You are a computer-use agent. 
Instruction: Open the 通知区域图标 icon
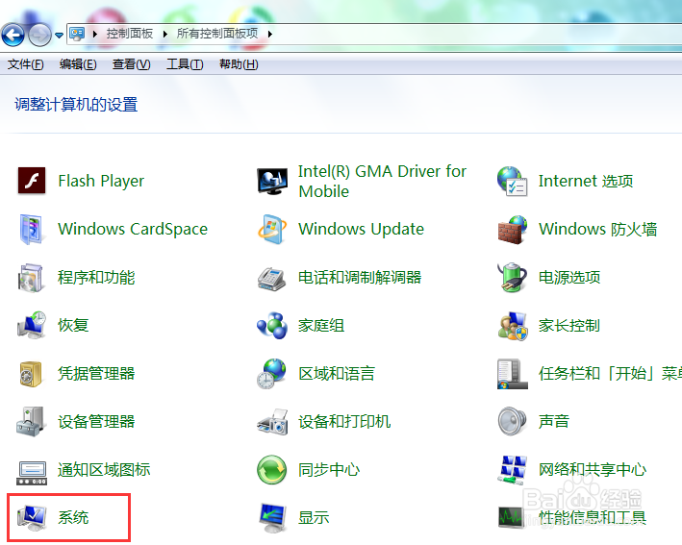32,473
